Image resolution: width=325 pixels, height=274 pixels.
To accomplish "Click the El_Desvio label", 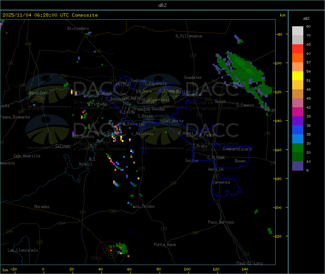I will coord(84,136).
